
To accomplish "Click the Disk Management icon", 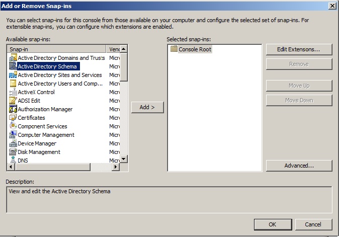I will click(13, 152).
